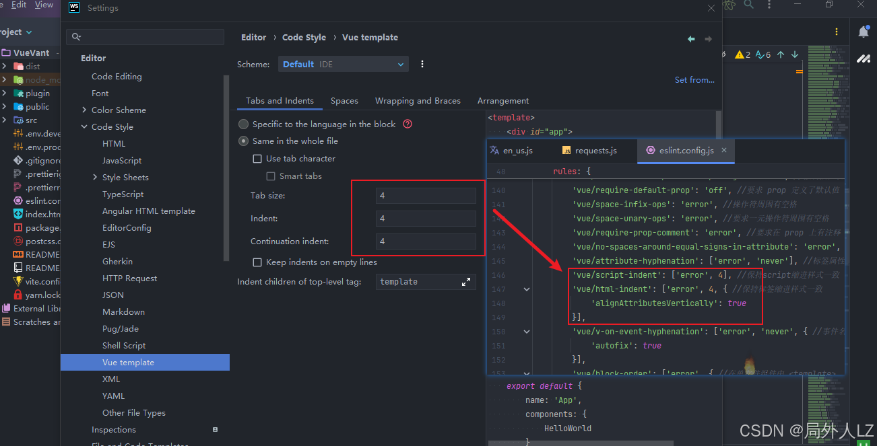The height and width of the screenshot is (446, 877).
Task: Click the settings tree vertical scrollbar
Action: click(x=226, y=168)
